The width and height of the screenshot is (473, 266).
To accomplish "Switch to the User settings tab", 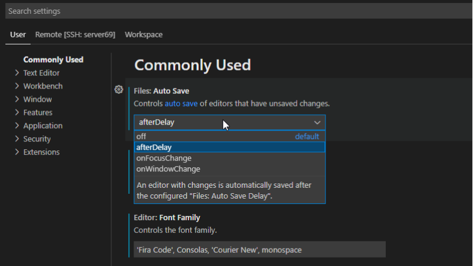I will pyautogui.click(x=18, y=34).
